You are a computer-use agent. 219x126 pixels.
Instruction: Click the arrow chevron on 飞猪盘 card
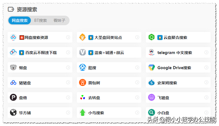[x=206, y=97]
